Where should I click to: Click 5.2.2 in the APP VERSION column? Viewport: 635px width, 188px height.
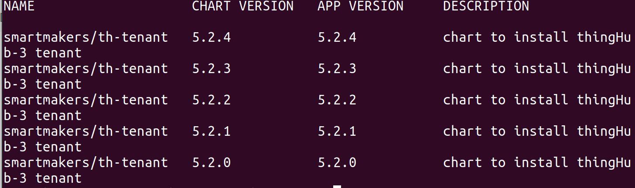coord(337,100)
